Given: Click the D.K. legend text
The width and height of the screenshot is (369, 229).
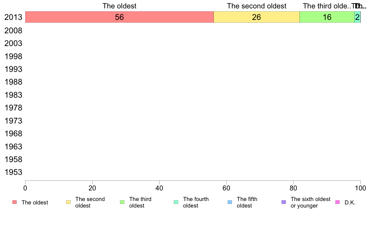Looking at the screenshot, I should [350, 203].
